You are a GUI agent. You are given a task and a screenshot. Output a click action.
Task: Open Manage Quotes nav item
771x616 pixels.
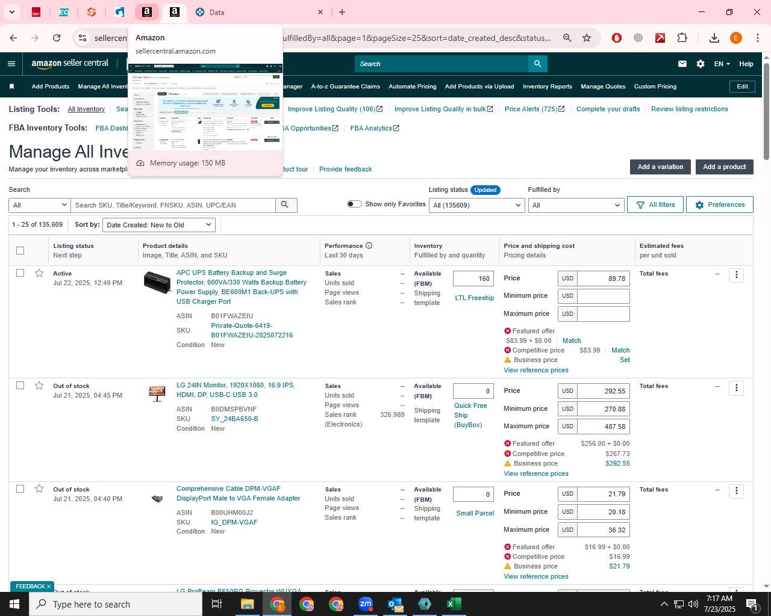coord(603,87)
